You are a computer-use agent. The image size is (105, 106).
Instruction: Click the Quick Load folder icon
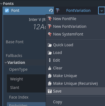(50, 45)
